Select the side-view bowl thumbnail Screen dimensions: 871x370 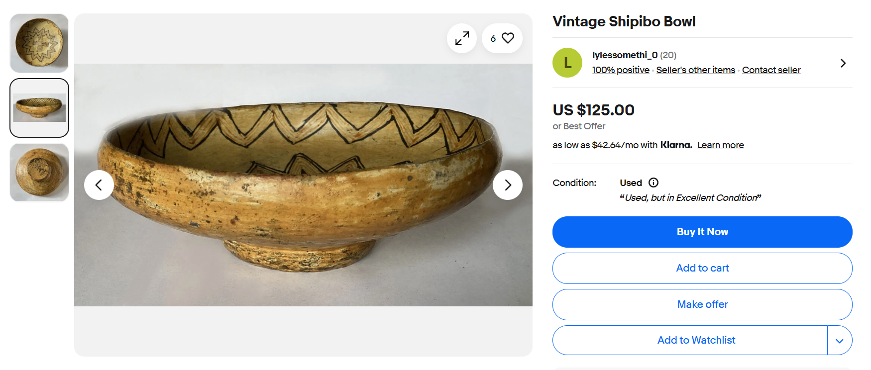point(39,107)
